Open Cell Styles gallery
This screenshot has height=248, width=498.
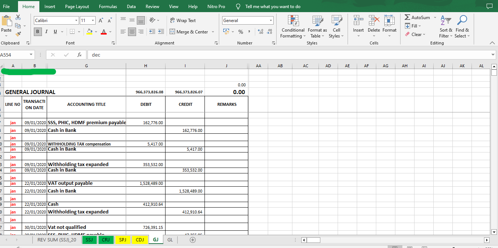point(336,26)
